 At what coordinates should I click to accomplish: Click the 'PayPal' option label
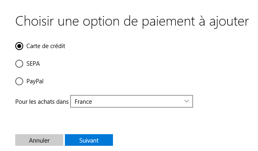coord(35,81)
